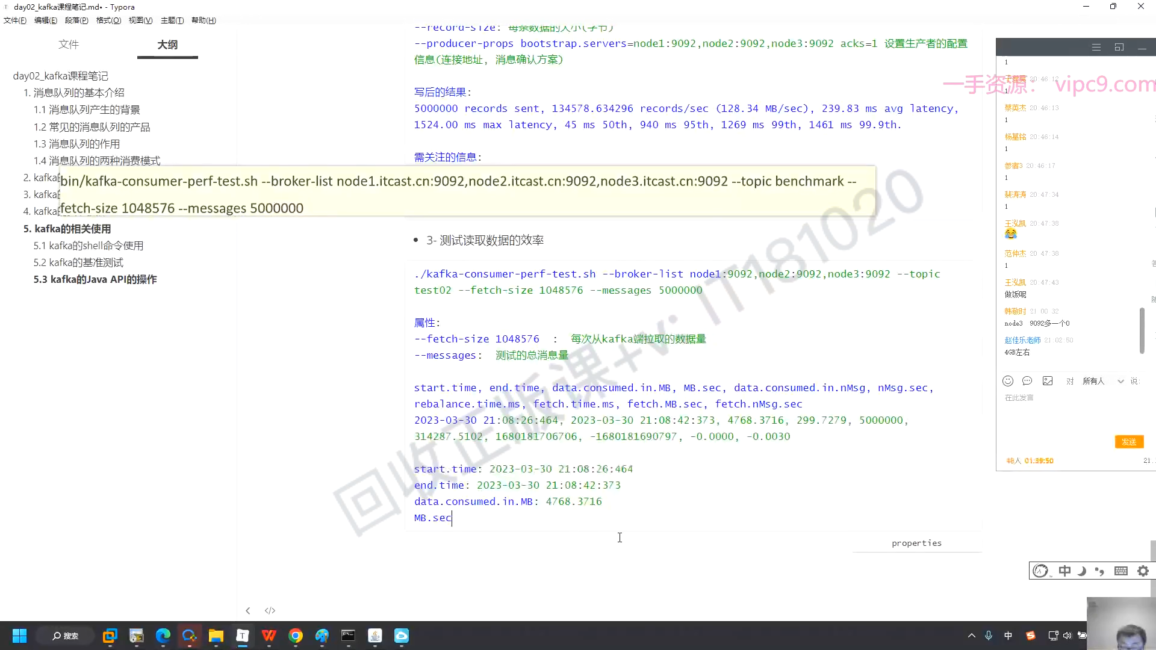Collapse sidebar with left arrow icon

point(247,610)
